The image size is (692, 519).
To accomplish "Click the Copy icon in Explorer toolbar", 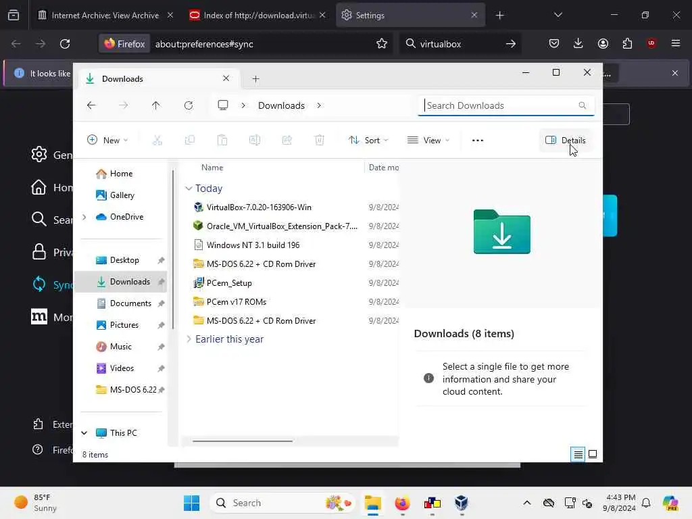I will (x=190, y=141).
